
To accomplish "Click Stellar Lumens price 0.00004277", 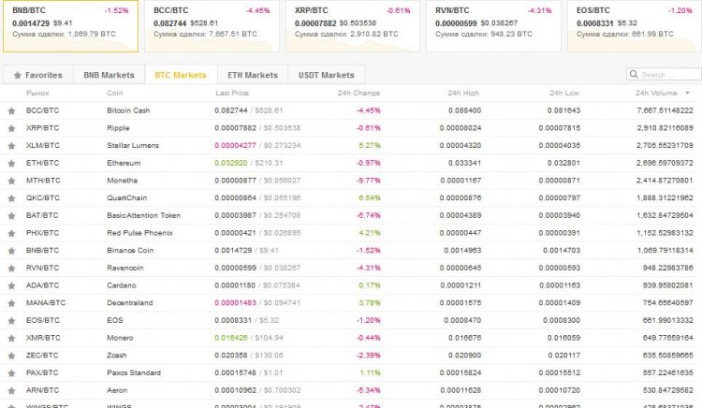I will (x=236, y=145).
